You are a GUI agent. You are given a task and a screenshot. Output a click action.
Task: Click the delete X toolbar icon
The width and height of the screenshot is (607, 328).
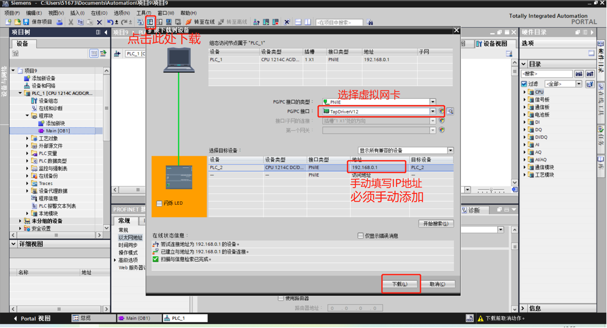pyautogui.click(x=99, y=22)
